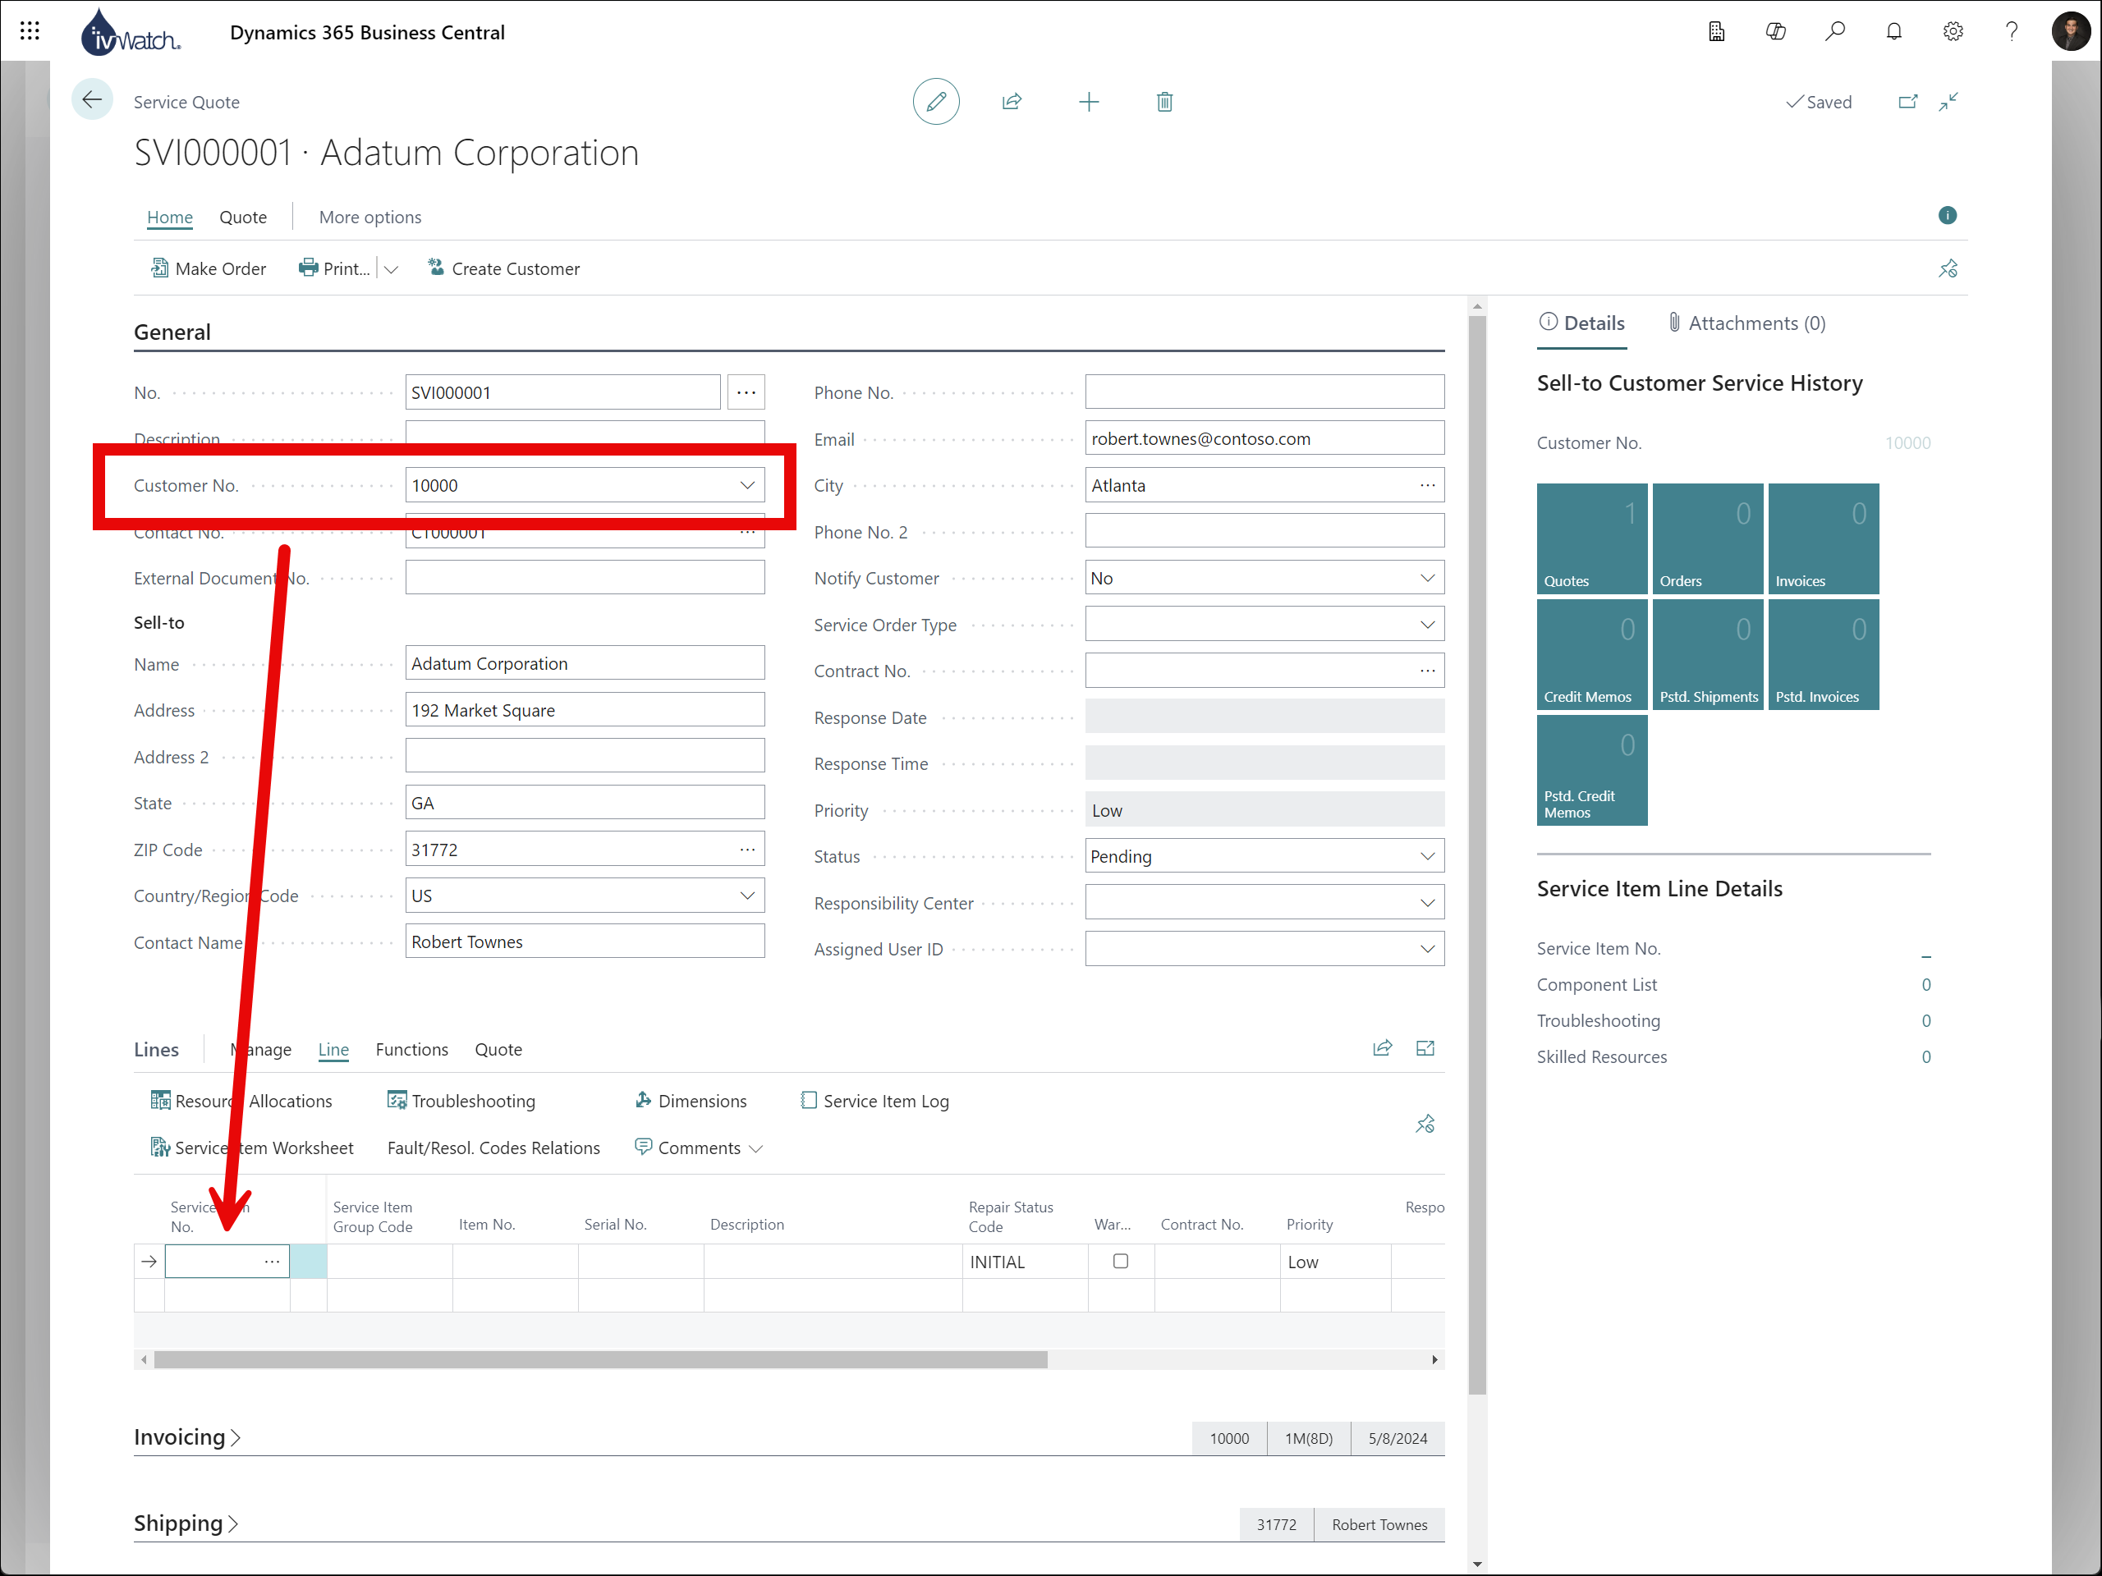The height and width of the screenshot is (1576, 2102).
Task: Expand the Shipping section
Action: (186, 1523)
